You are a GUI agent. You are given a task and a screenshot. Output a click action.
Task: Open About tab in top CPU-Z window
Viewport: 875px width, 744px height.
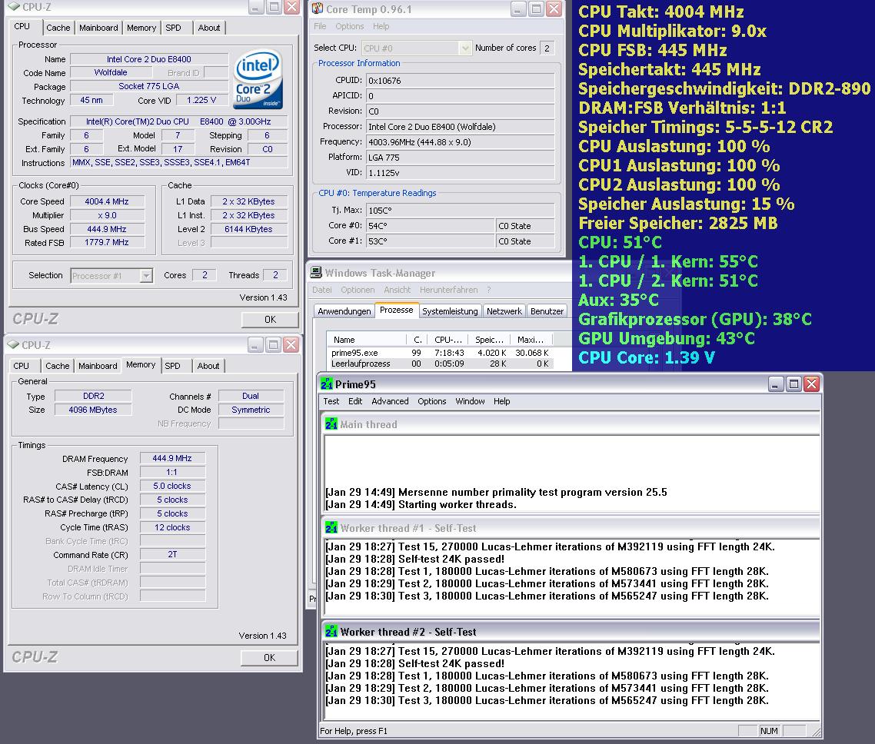(x=208, y=28)
